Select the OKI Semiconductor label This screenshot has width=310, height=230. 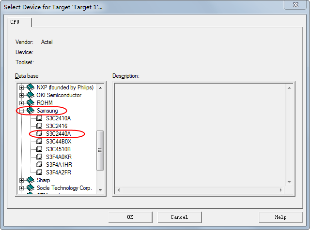(59, 95)
